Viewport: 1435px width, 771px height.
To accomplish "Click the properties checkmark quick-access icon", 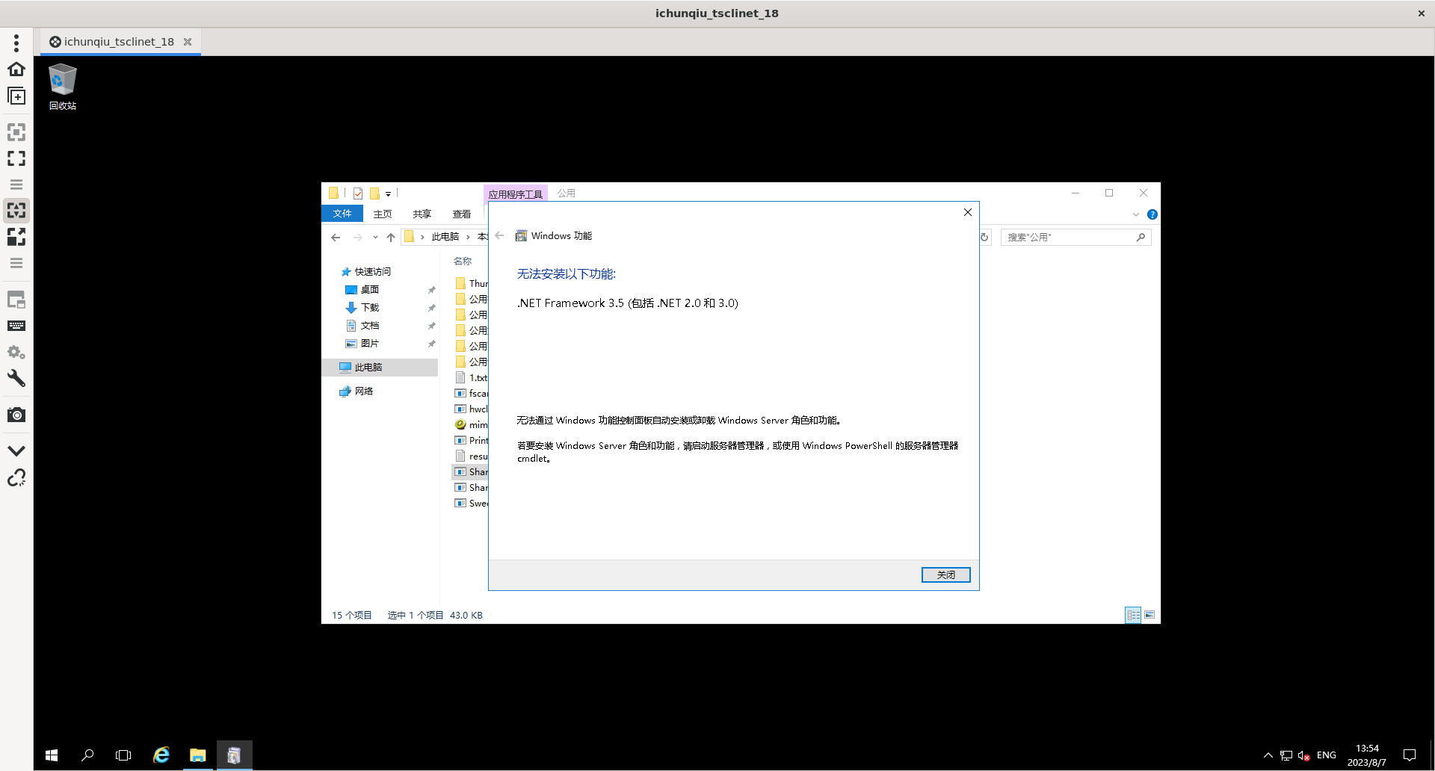I will click(x=358, y=193).
